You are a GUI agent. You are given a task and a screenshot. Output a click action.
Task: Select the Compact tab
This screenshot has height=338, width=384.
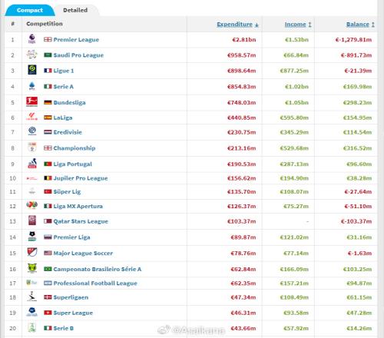[30, 10]
